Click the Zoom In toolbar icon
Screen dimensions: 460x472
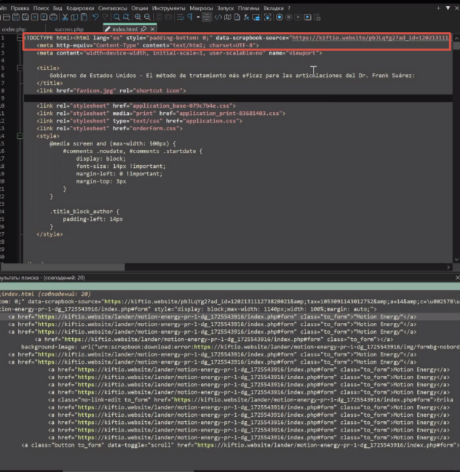(138, 17)
